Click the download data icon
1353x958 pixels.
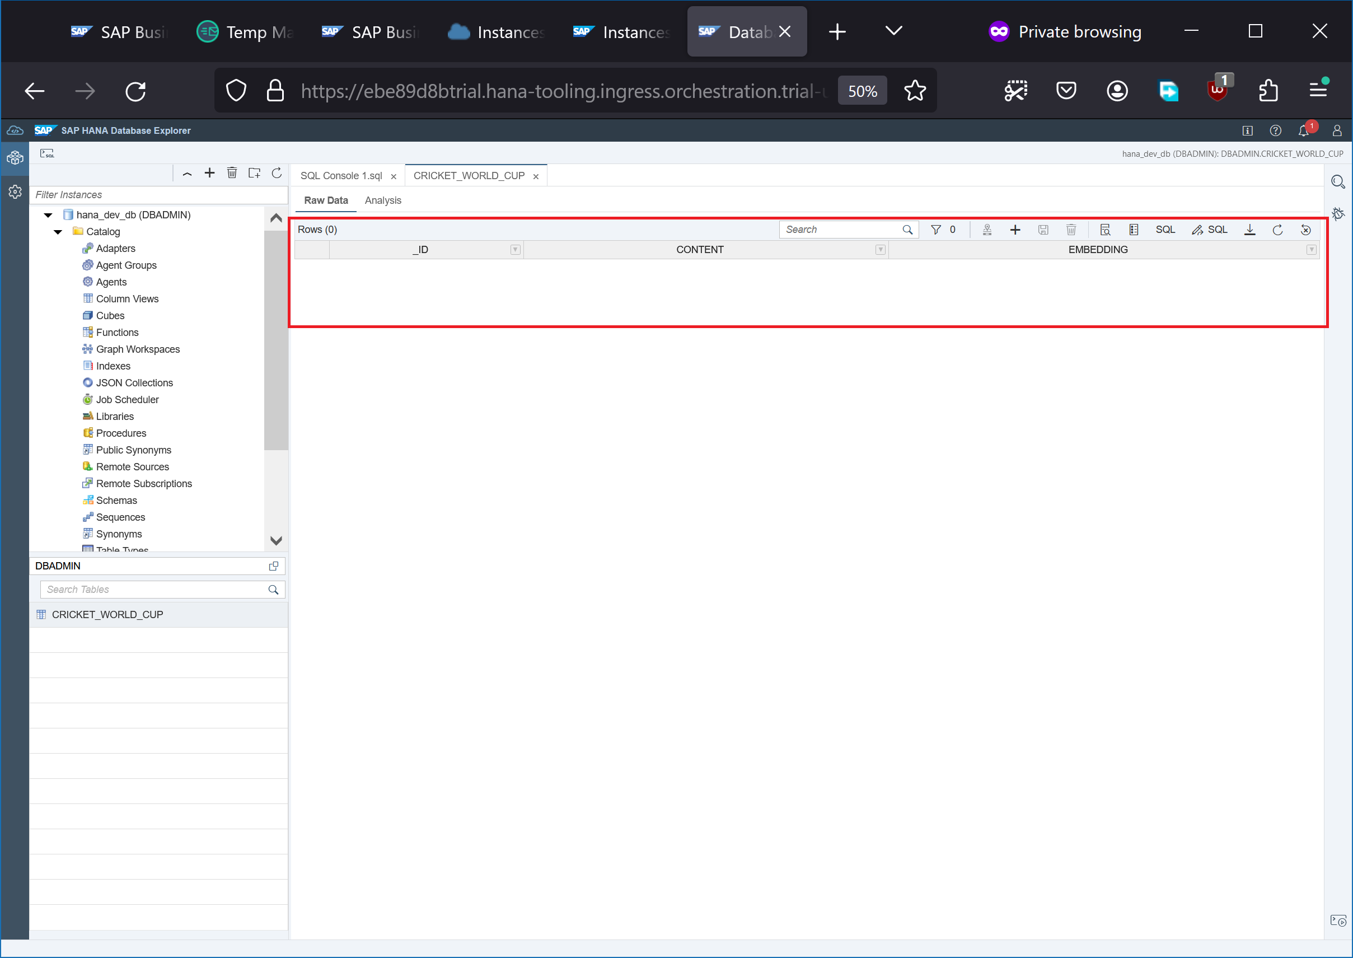[1249, 230]
